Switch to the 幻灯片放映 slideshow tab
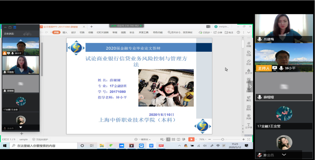The height and width of the screenshot is (160, 315). [x=103, y=32]
